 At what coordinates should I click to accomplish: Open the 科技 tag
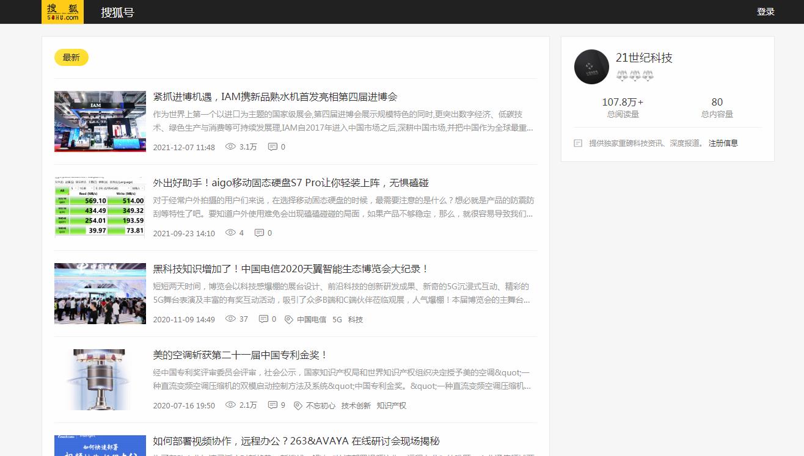[x=356, y=319]
